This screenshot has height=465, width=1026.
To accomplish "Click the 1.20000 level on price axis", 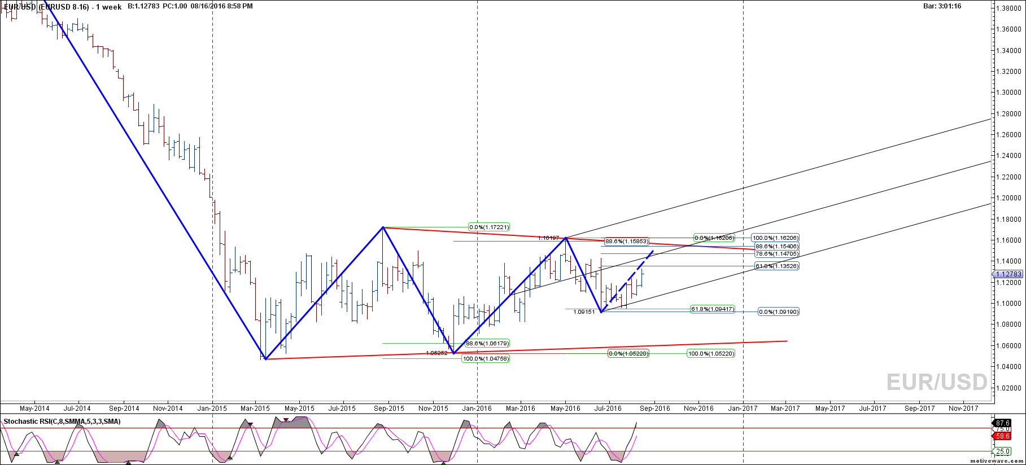I will click(1008, 198).
